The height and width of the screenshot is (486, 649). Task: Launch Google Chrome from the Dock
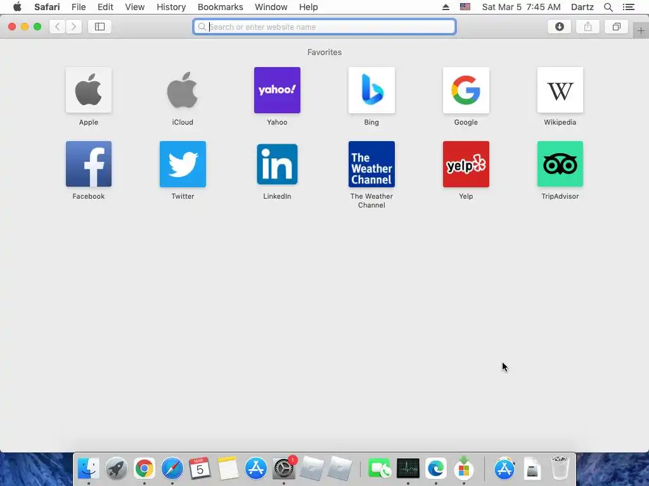[144, 469]
